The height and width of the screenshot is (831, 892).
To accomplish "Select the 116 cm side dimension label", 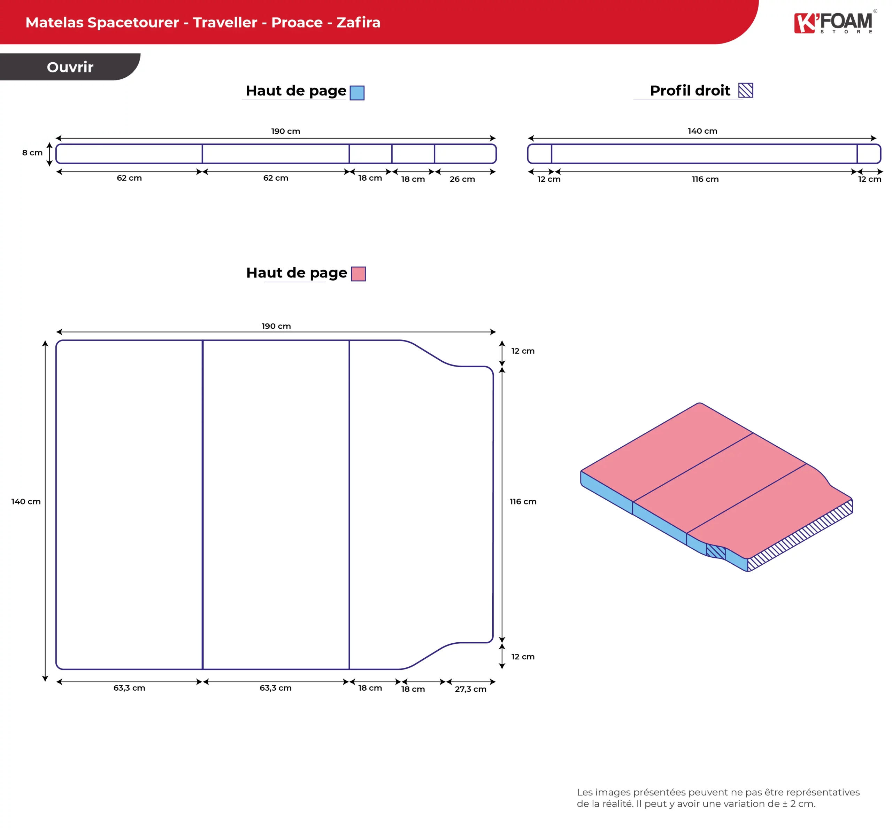I will point(523,502).
